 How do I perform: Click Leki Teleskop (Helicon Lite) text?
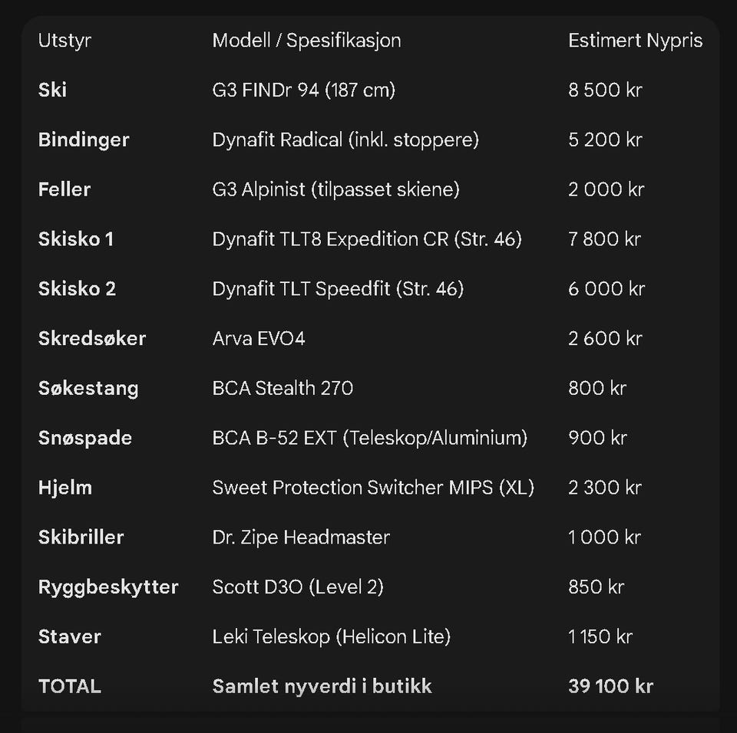(x=331, y=636)
